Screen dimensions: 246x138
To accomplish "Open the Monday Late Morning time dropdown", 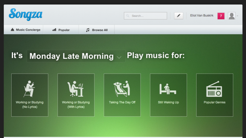I will pos(76,56).
